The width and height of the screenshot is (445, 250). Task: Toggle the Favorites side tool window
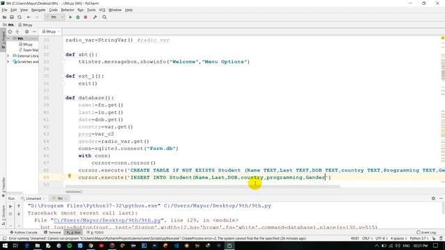point(3,187)
